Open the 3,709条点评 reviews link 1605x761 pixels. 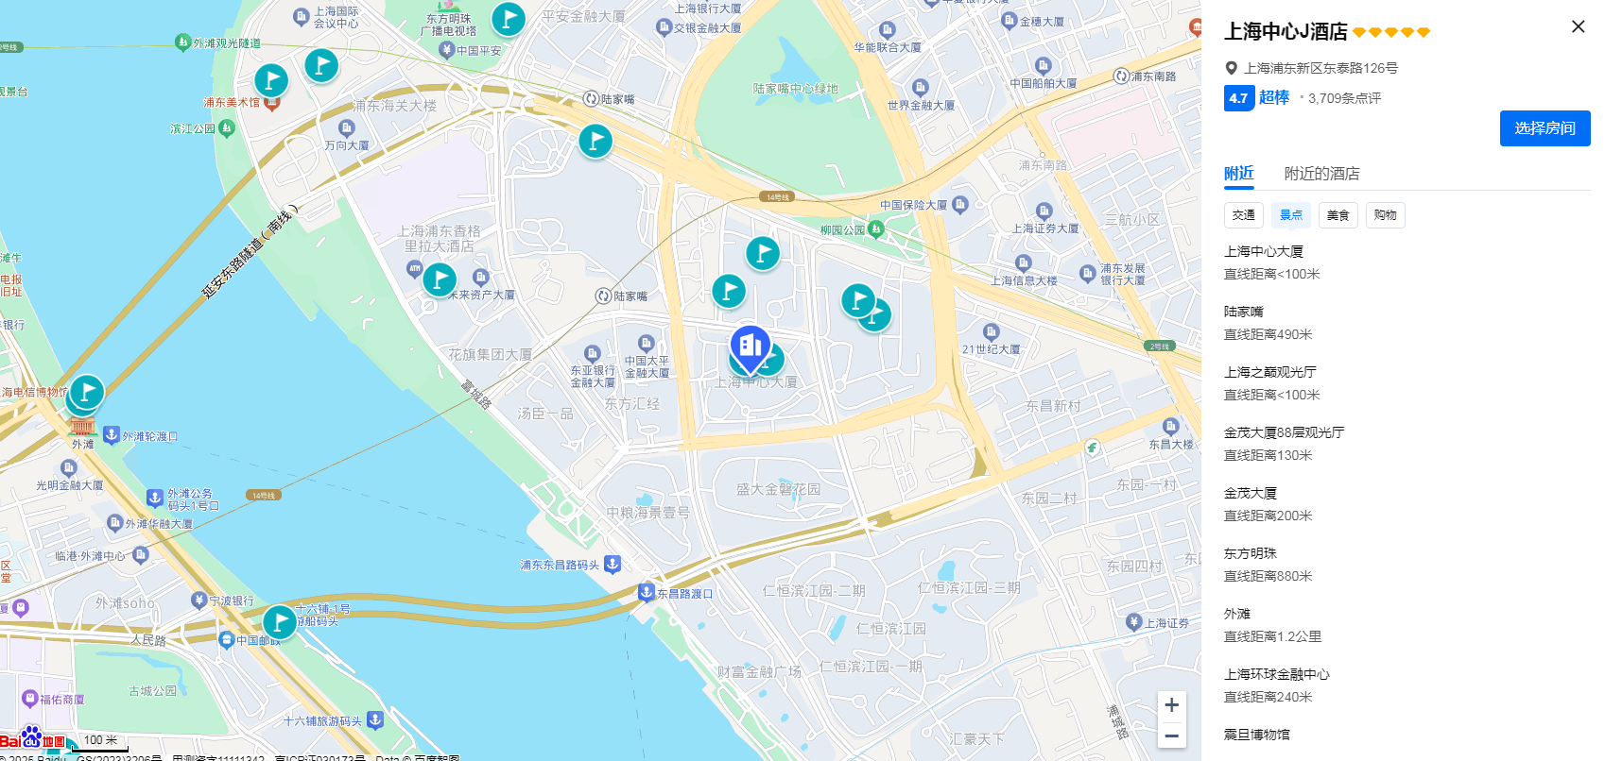[x=1344, y=98]
